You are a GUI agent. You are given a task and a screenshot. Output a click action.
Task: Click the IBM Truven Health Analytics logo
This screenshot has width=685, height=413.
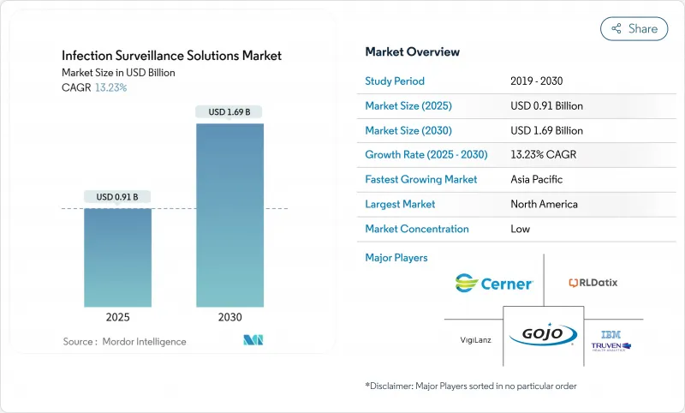pos(611,340)
